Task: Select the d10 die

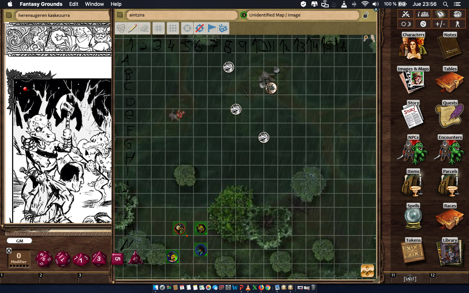Action: pyautogui.click(x=81, y=260)
